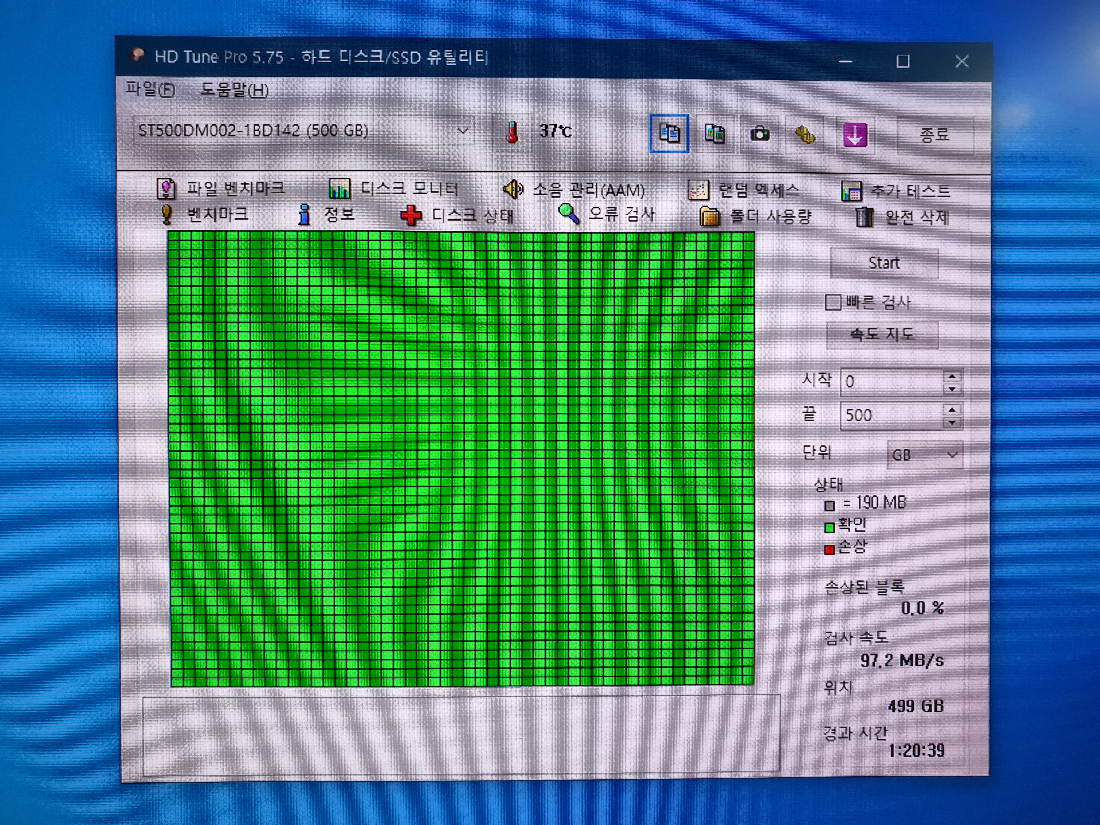
Task: Click the 97.2 MB/s scan speed value
Action: (x=902, y=661)
